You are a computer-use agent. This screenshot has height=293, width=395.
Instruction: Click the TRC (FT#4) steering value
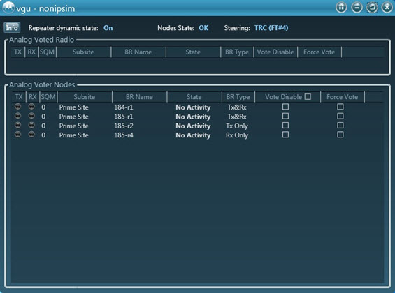point(271,28)
